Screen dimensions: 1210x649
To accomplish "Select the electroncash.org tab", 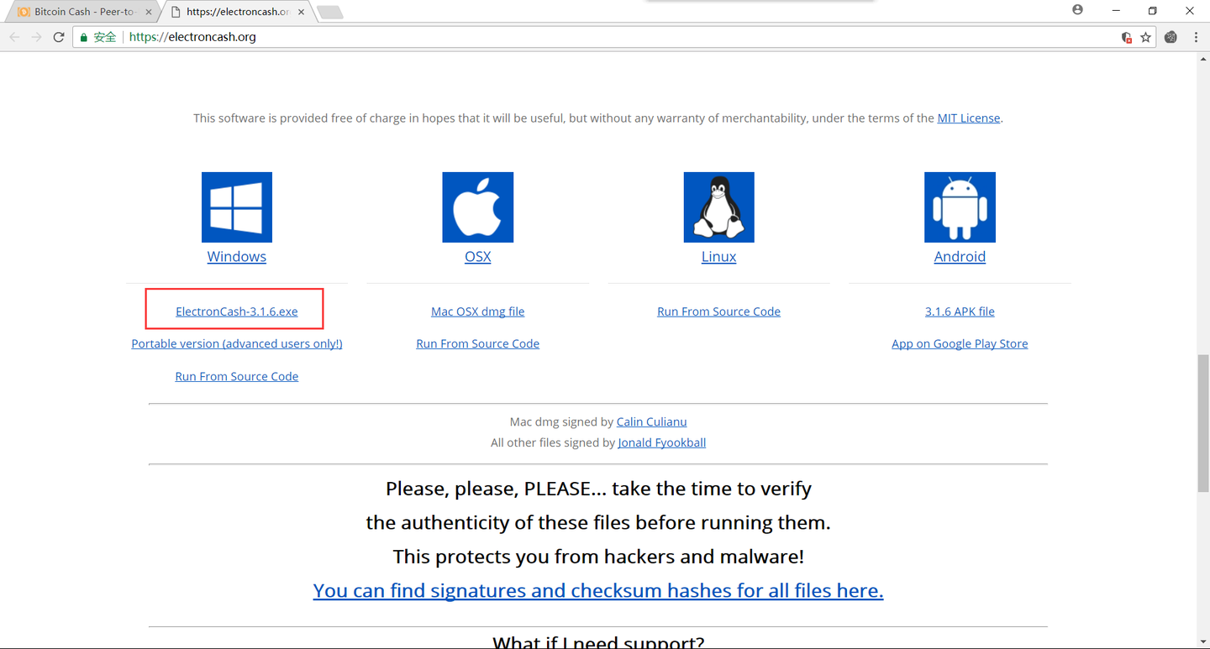I will (235, 12).
